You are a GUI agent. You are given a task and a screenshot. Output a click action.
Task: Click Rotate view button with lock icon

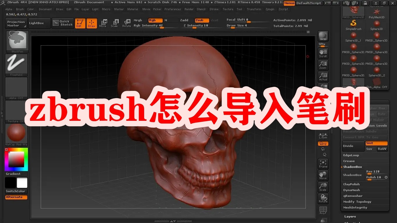pos(323,199)
